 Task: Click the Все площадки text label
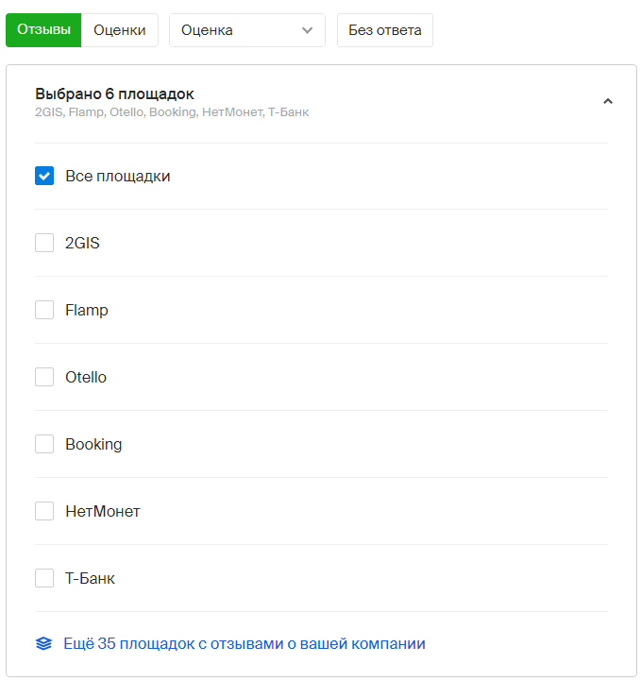pyautogui.click(x=118, y=176)
